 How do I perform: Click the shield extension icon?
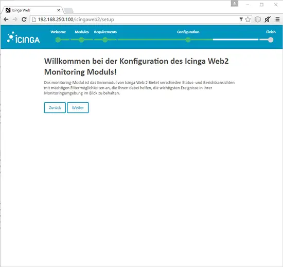pos(258,20)
